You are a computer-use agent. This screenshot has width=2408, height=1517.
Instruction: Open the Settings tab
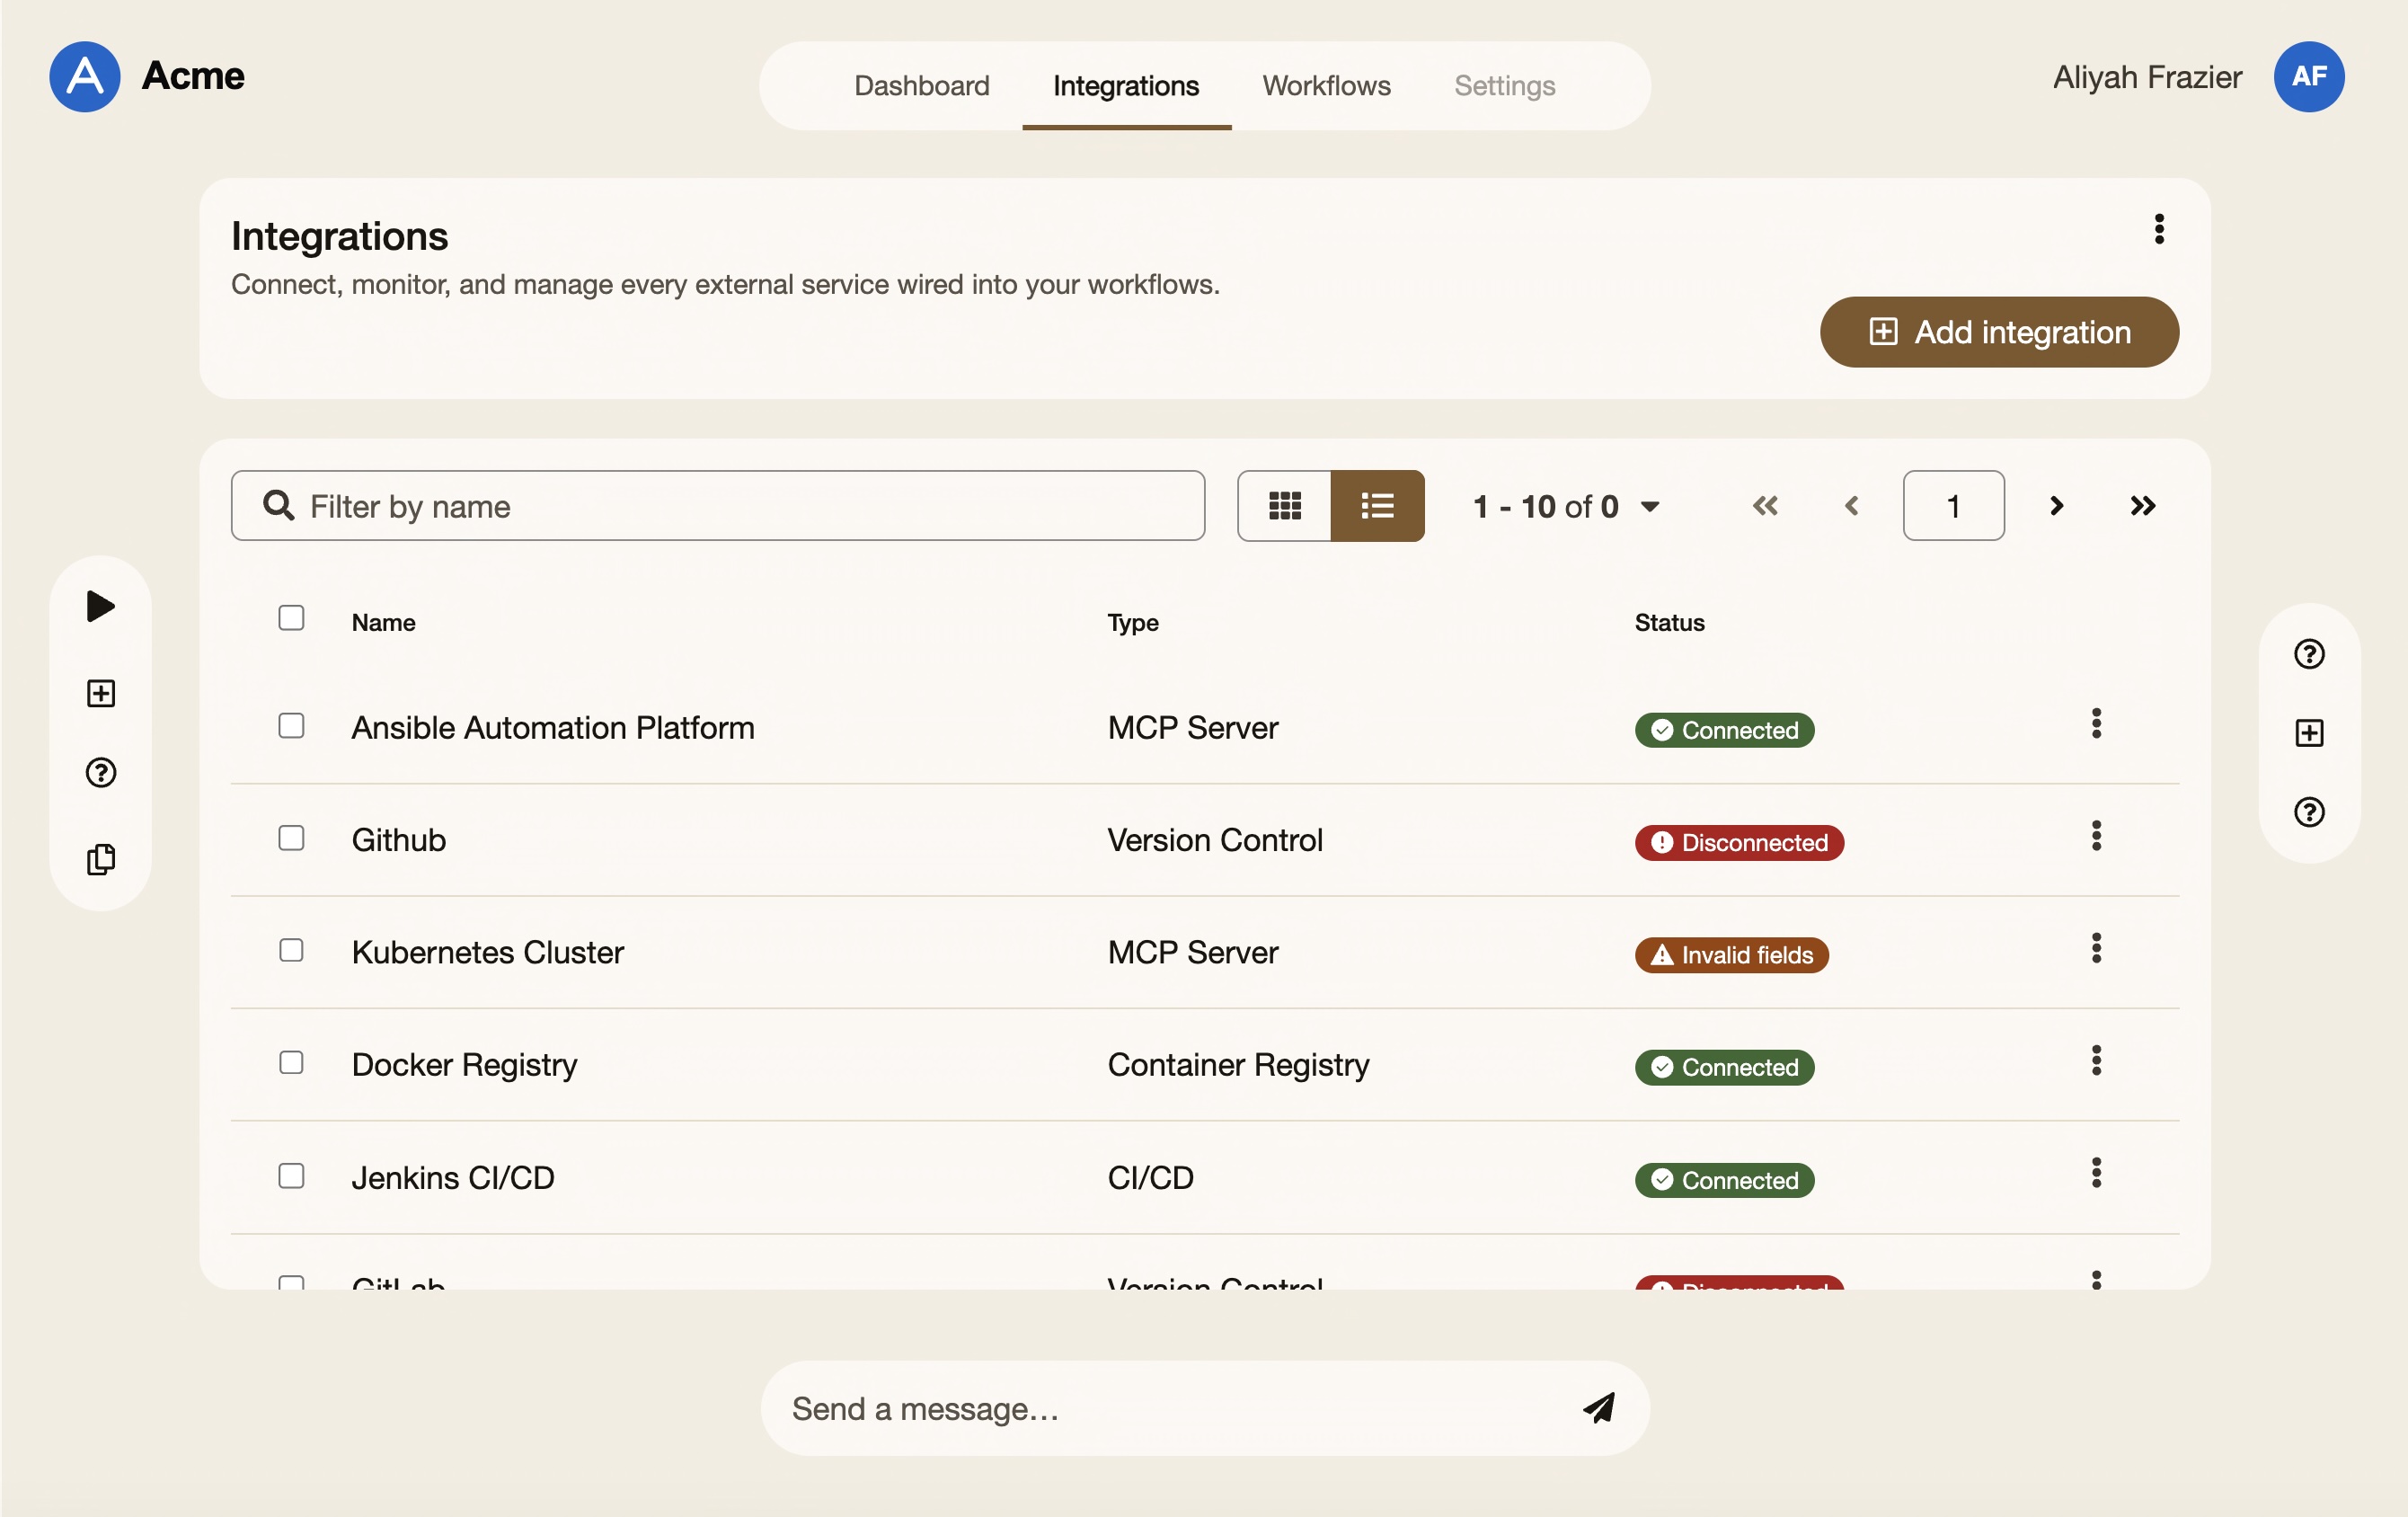pos(1504,86)
